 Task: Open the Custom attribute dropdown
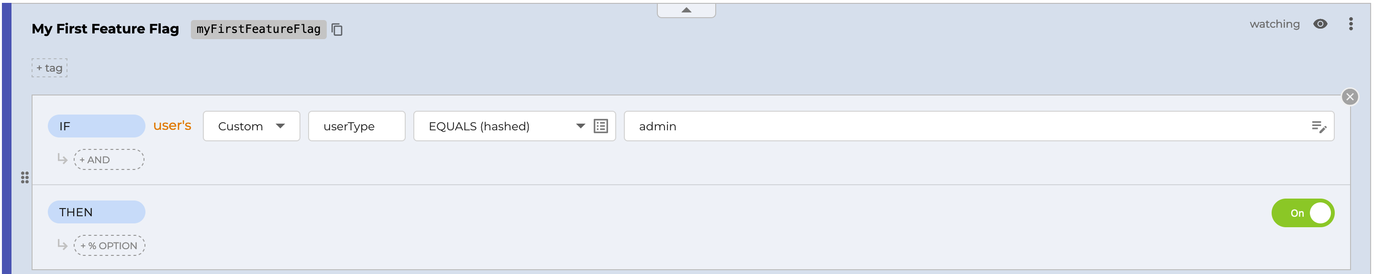(251, 126)
